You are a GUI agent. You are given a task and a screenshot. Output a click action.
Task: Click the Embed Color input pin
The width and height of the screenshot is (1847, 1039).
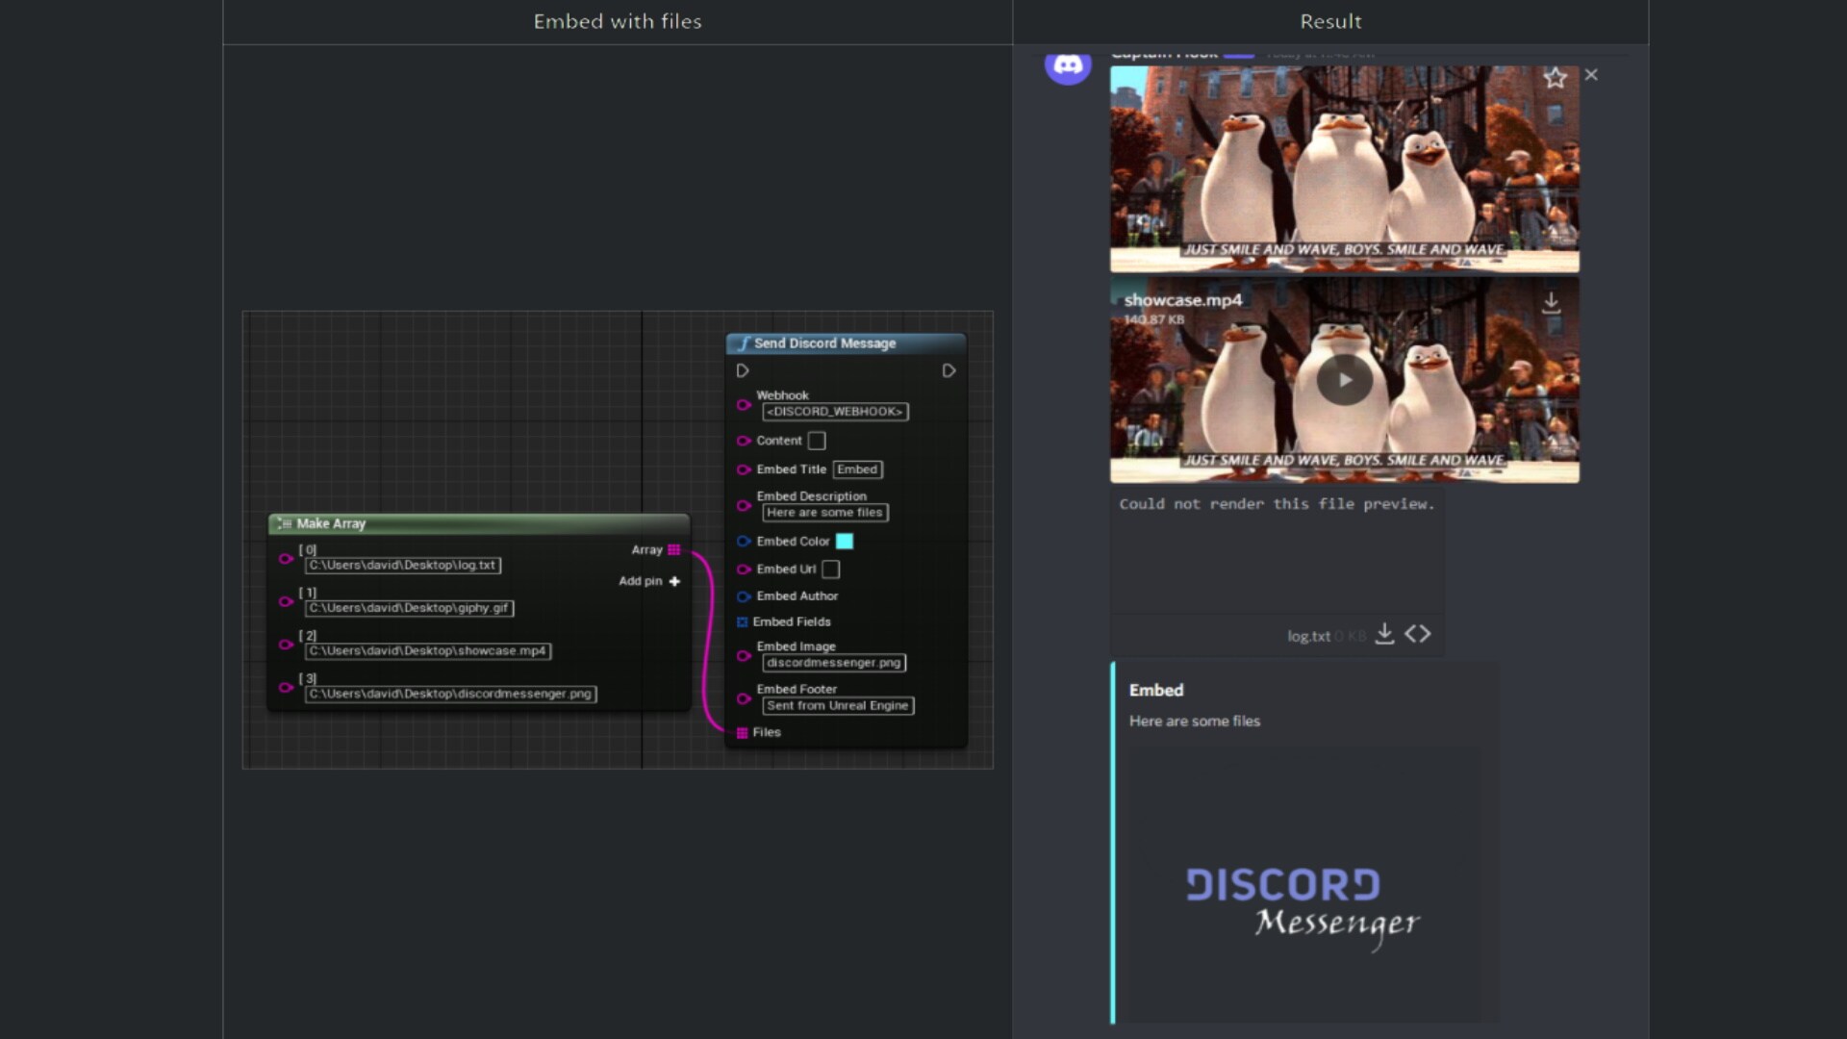[x=744, y=542]
